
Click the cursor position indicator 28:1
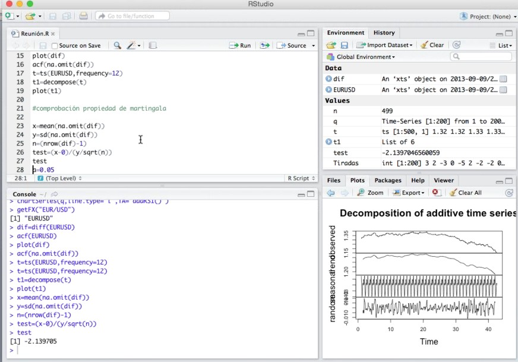(x=20, y=178)
